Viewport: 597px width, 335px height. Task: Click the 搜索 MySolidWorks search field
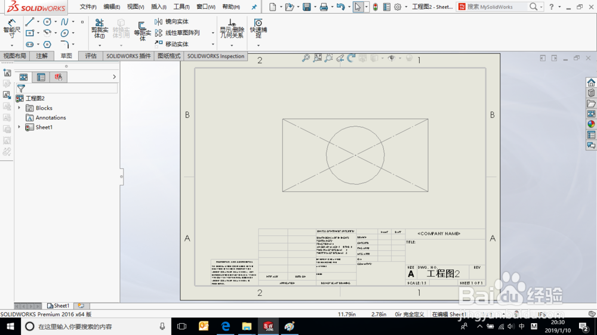496,7
